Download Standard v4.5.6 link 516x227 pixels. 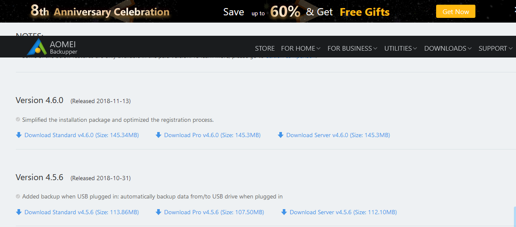tap(82, 212)
